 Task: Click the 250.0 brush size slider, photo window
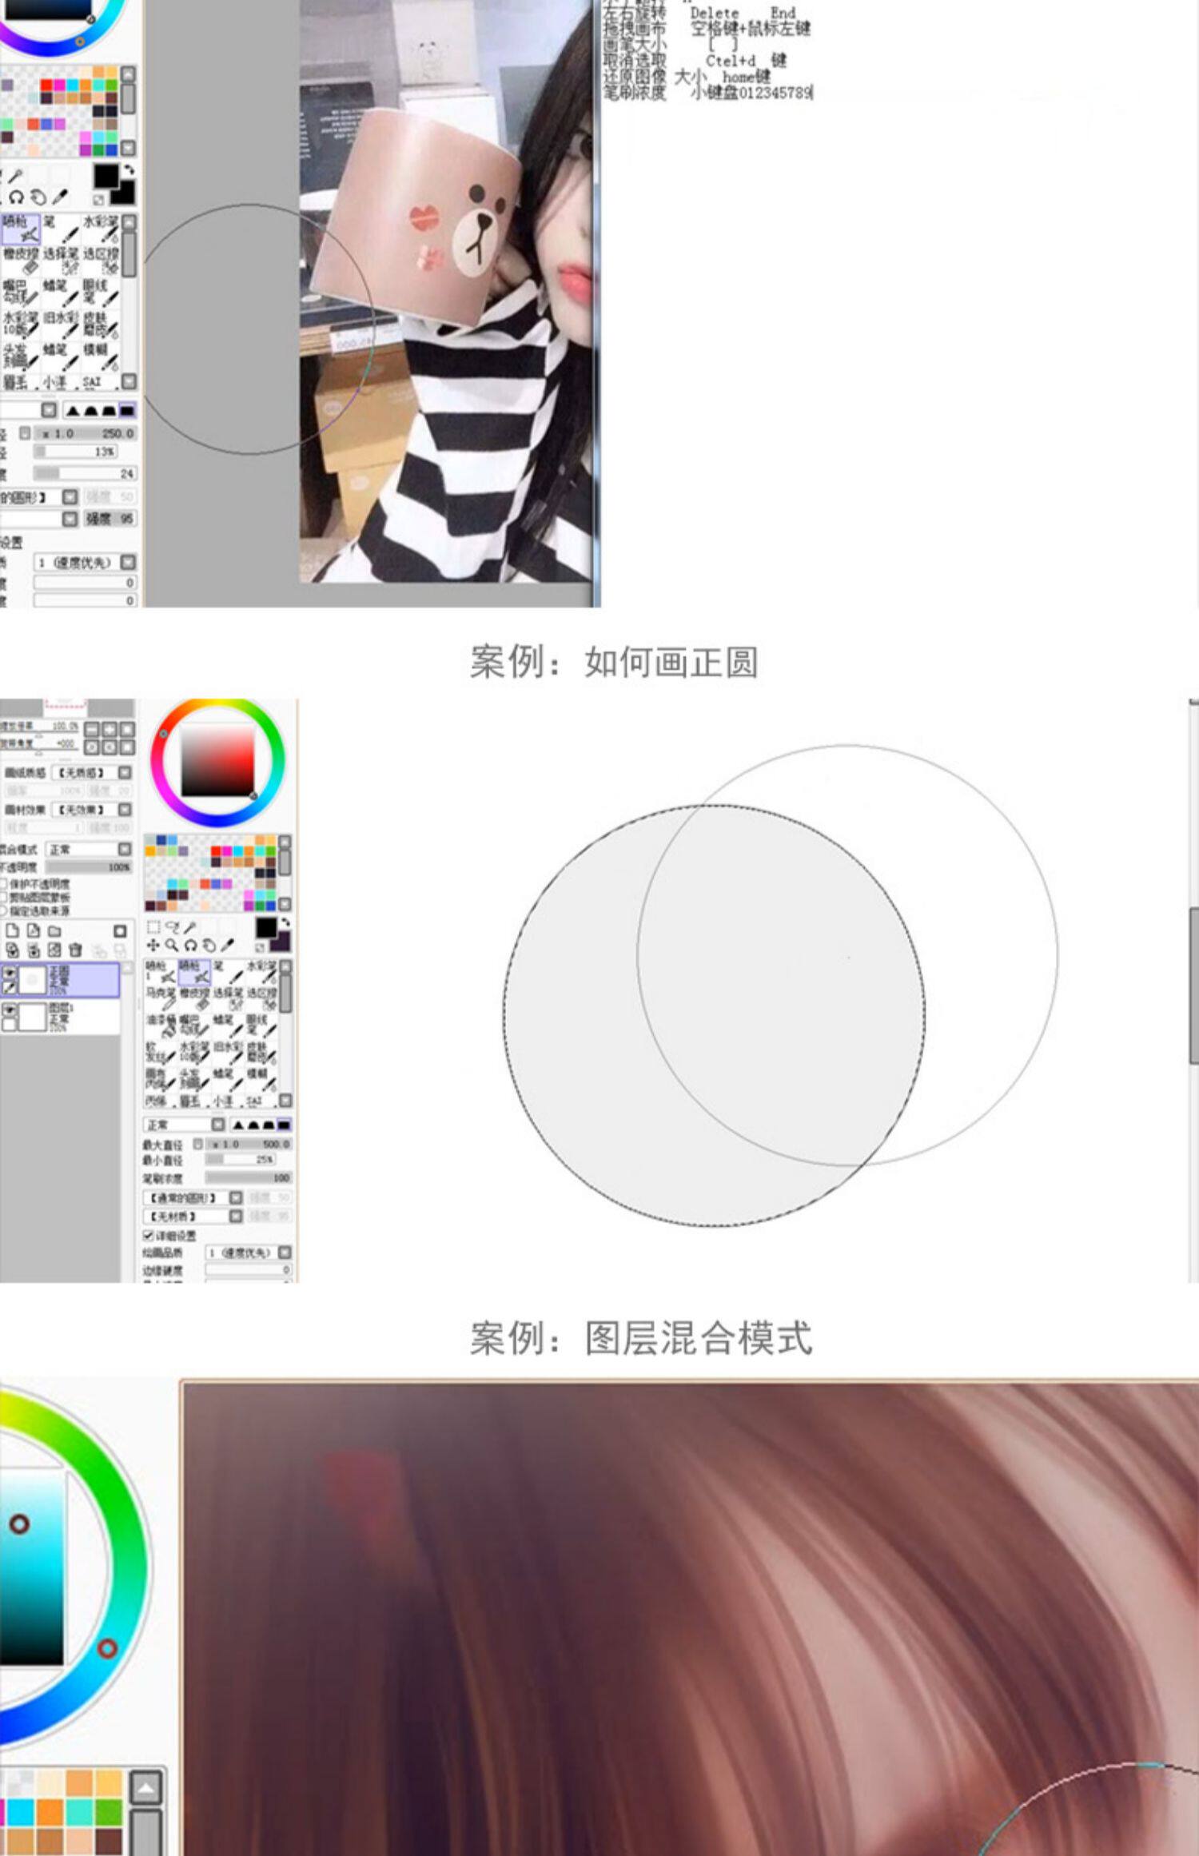(x=86, y=433)
